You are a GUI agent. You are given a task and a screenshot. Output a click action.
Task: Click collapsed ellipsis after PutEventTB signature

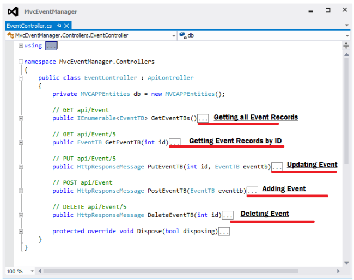pyautogui.click(x=277, y=167)
